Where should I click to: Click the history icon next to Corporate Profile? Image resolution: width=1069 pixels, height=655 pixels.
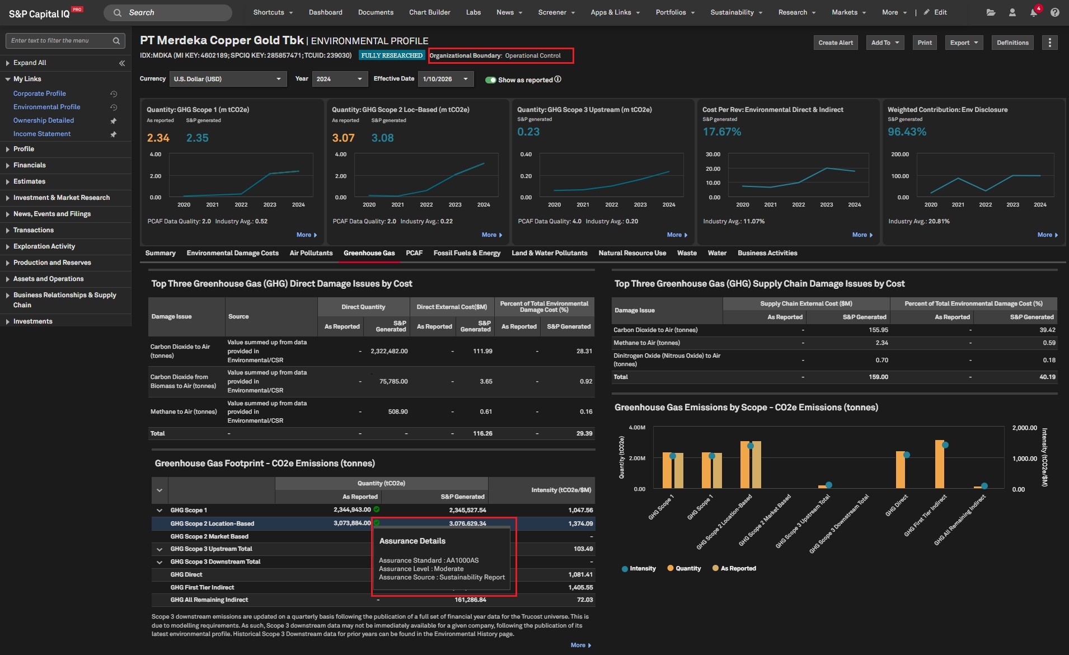pyautogui.click(x=114, y=94)
